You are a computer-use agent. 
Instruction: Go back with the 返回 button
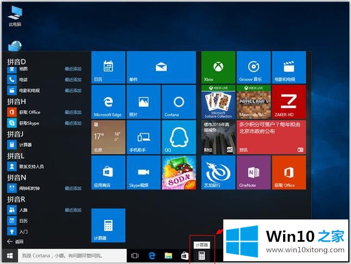[15, 241]
